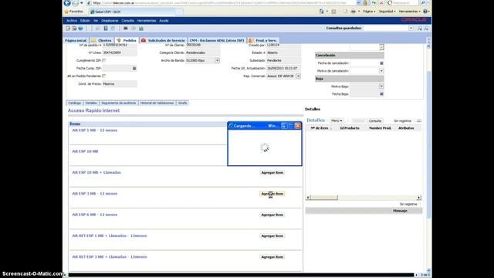Click the search magnifier in browser
494x278 pixels.
coord(423,2)
